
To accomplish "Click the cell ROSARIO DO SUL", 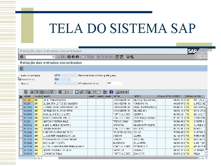I will [122, 132].
